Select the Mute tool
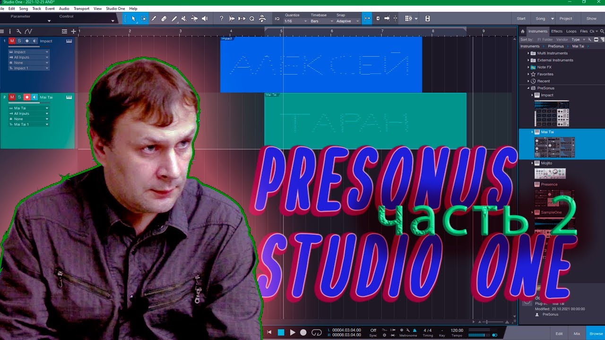605x340 pixels. [x=184, y=18]
